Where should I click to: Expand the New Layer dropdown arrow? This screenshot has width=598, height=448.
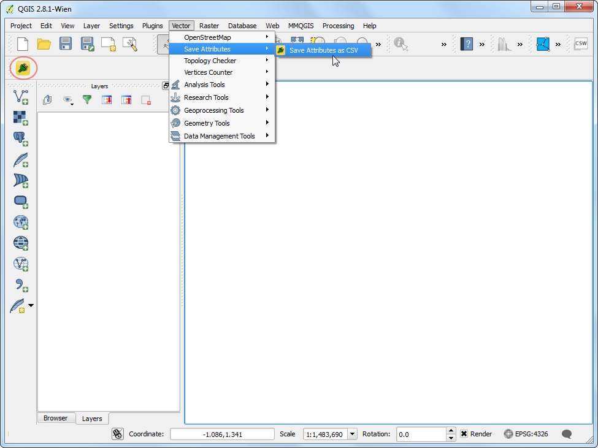point(31,305)
